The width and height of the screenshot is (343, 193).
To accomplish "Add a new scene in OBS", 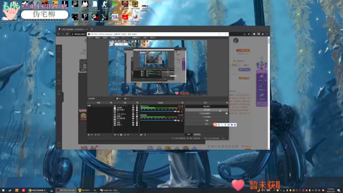I will [89, 135].
